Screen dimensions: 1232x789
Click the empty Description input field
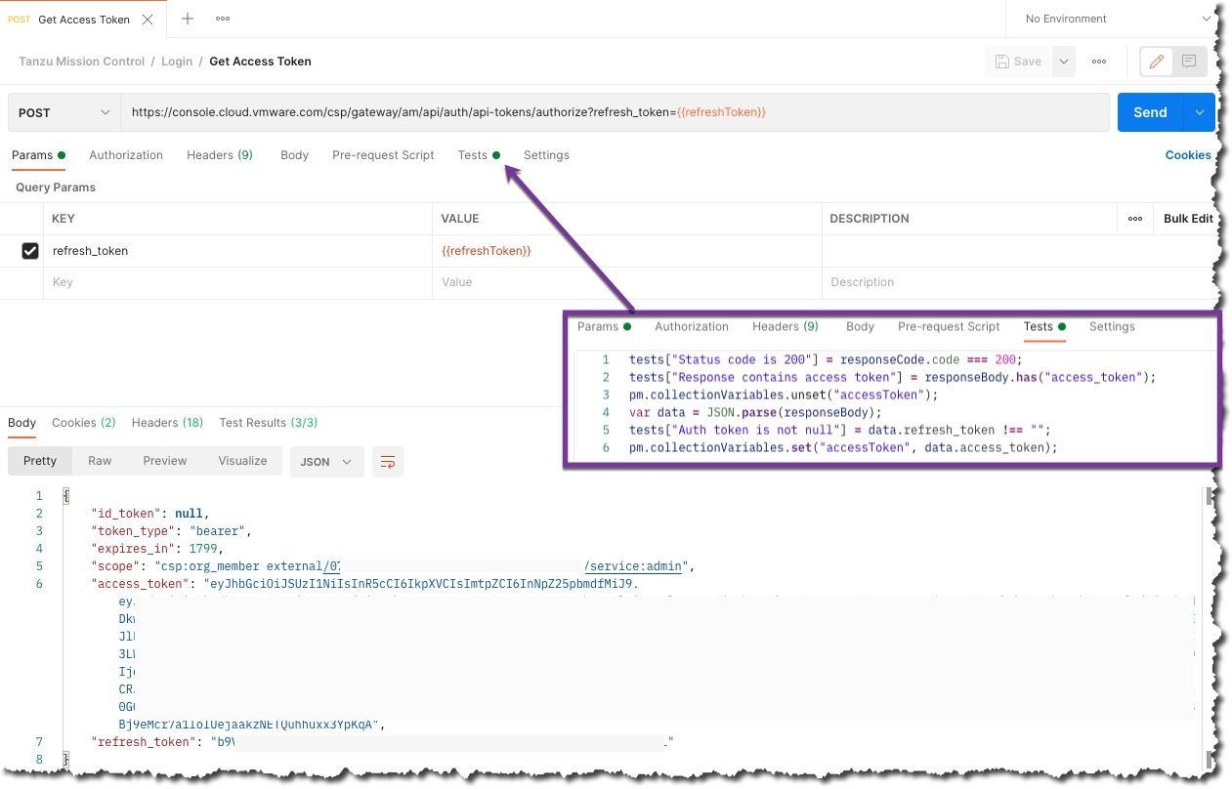(x=1016, y=282)
